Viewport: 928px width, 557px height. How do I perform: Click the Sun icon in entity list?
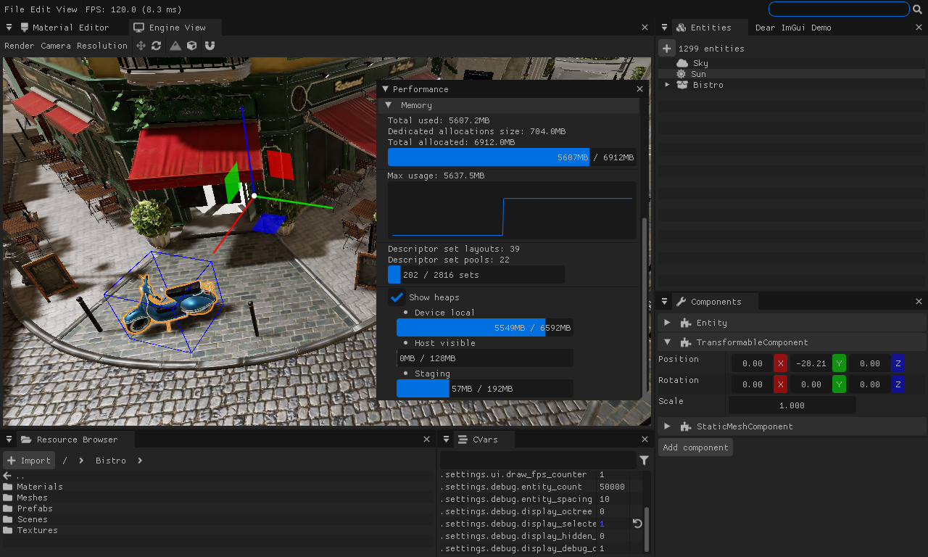click(x=681, y=74)
